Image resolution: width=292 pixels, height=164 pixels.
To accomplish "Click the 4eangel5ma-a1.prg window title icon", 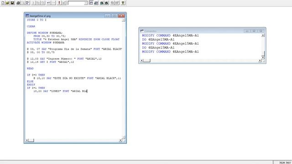I will 27,16.
